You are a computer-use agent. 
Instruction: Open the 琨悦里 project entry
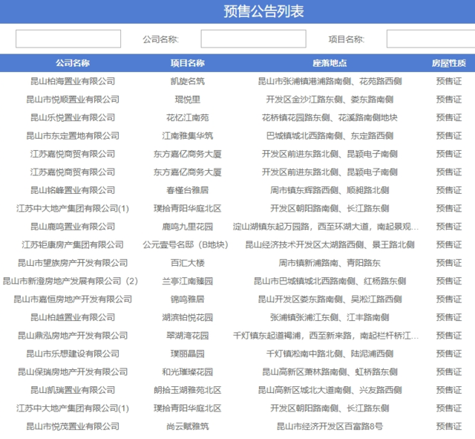(x=188, y=100)
